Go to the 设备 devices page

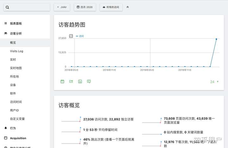[x=13, y=85]
